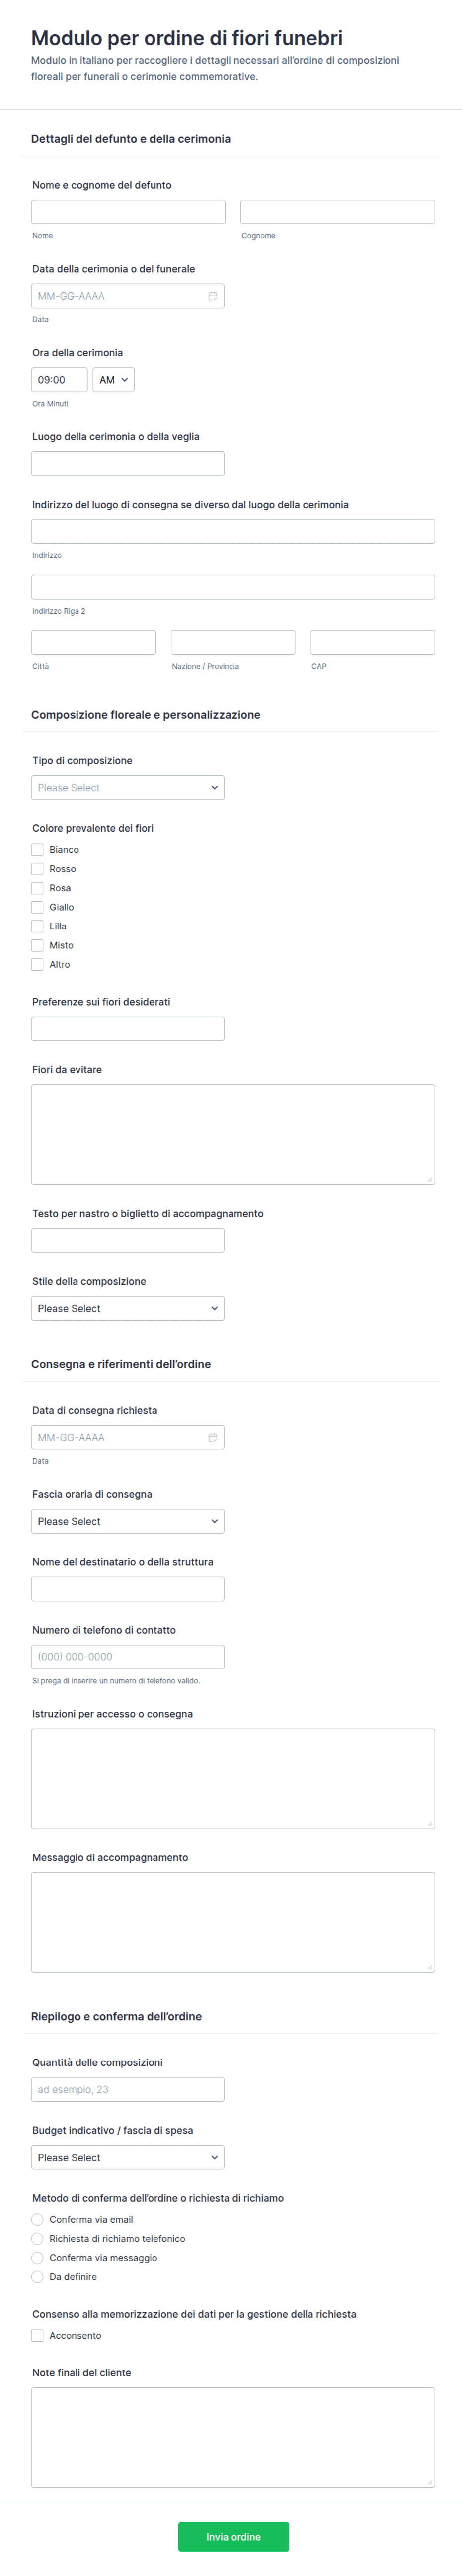Open the AM/PM time dropdown

(114, 380)
